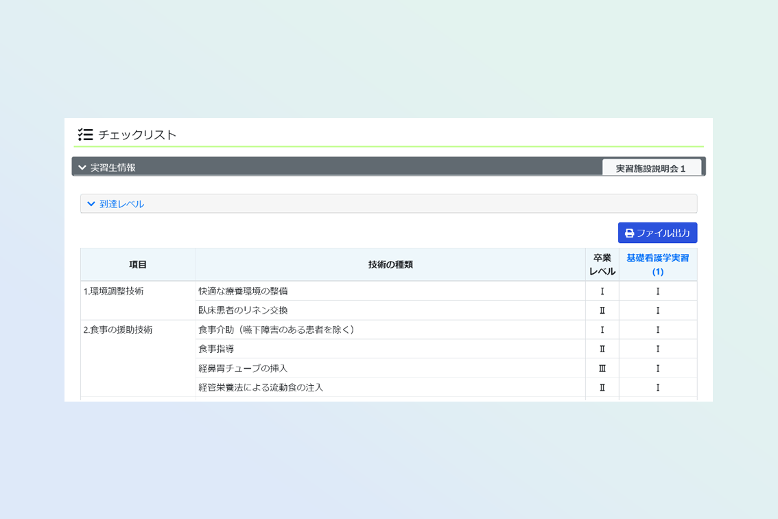Click the 項目 column header
The image size is (778, 519).
(x=138, y=264)
